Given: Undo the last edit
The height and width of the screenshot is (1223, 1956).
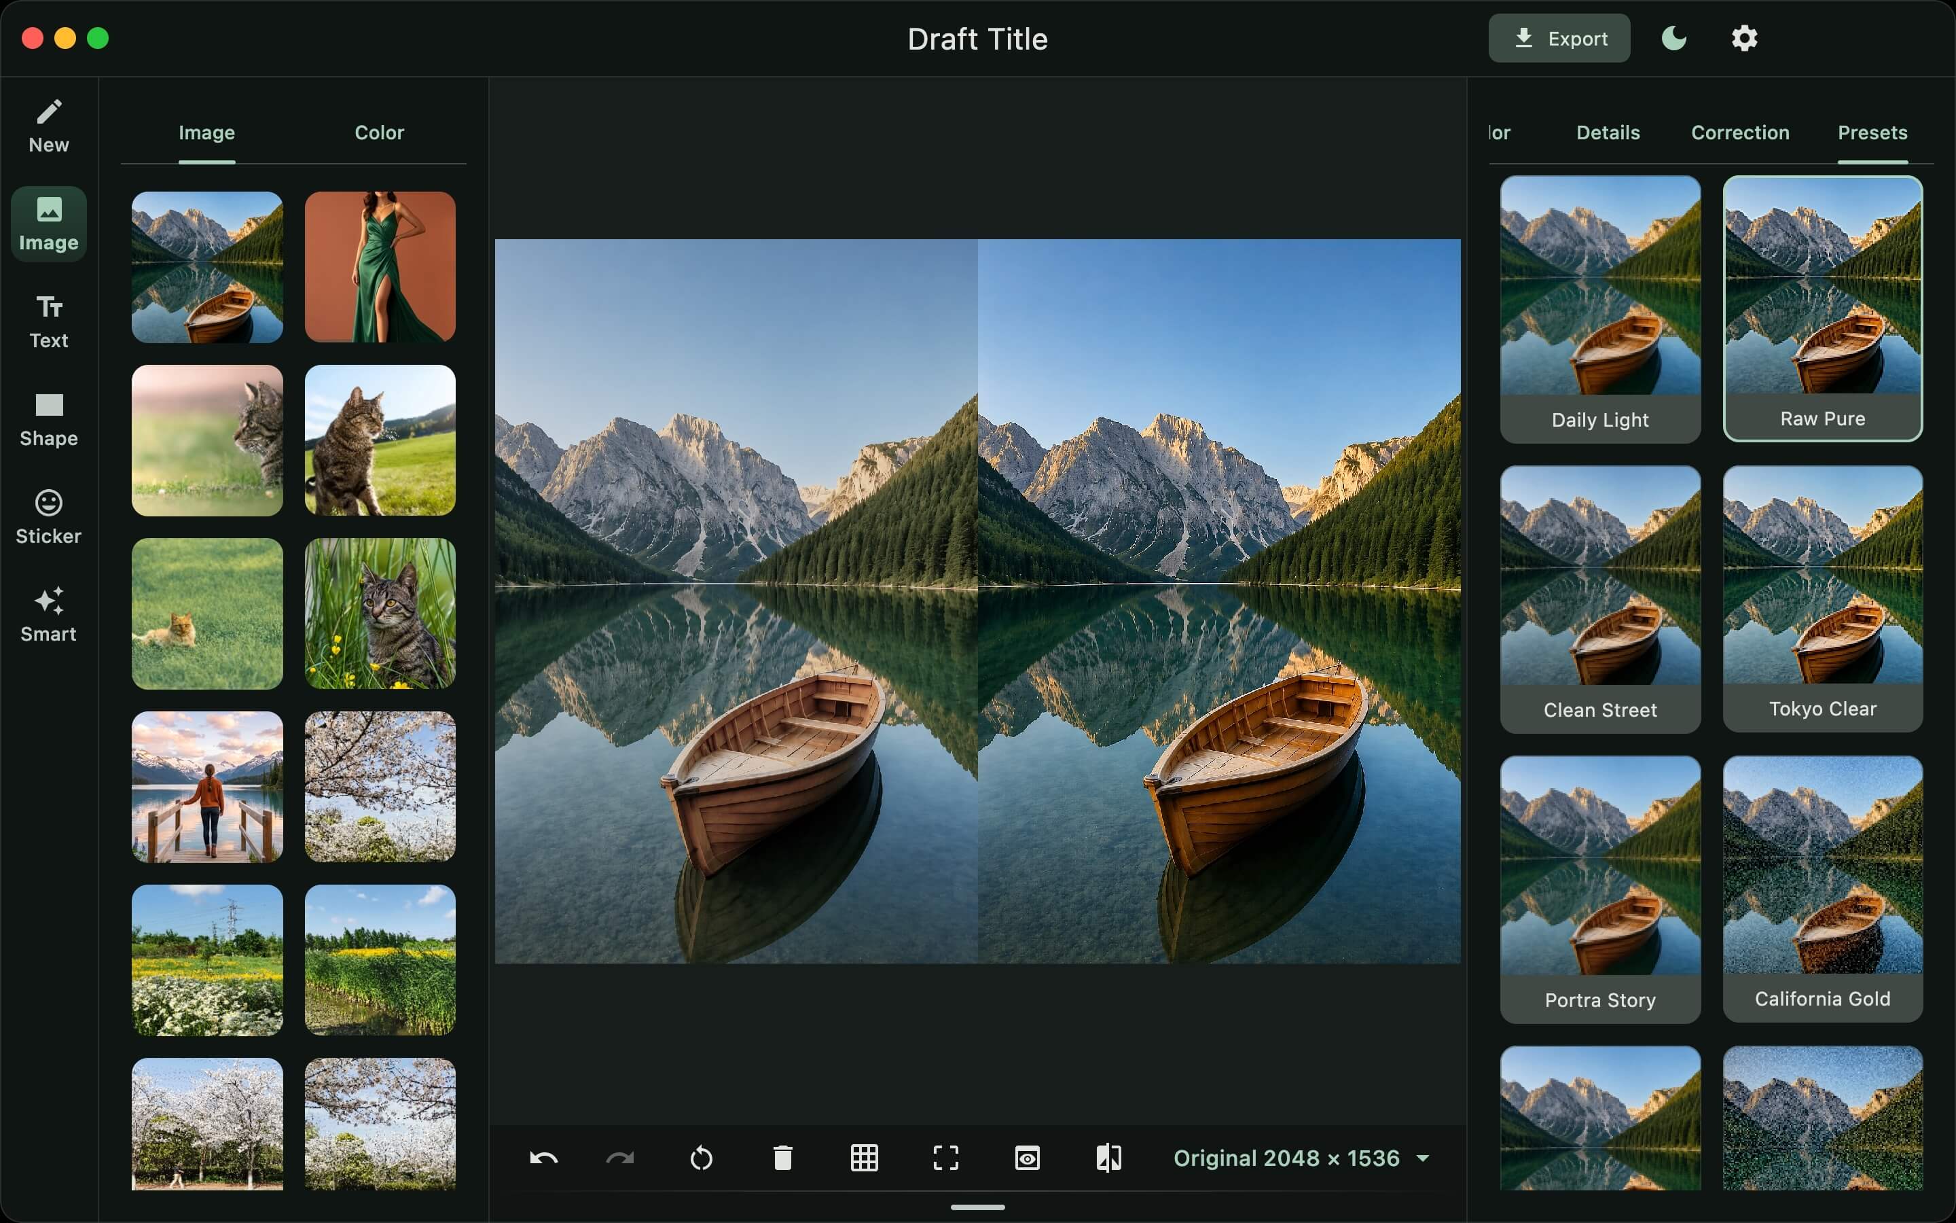Looking at the screenshot, I should [543, 1158].
